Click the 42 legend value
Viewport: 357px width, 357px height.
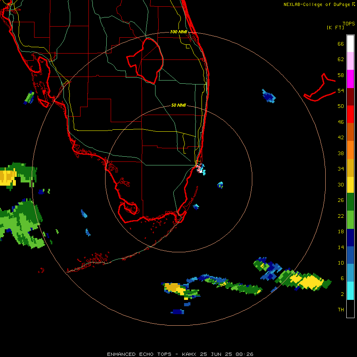coord(341,138)
